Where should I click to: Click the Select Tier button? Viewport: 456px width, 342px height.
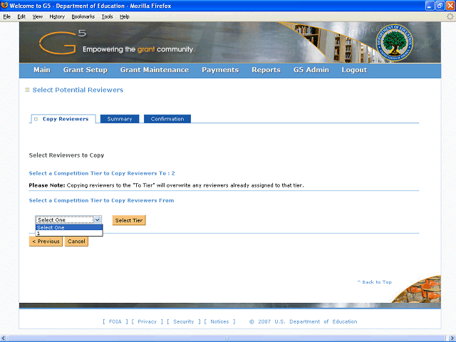(x=129, y=220)
